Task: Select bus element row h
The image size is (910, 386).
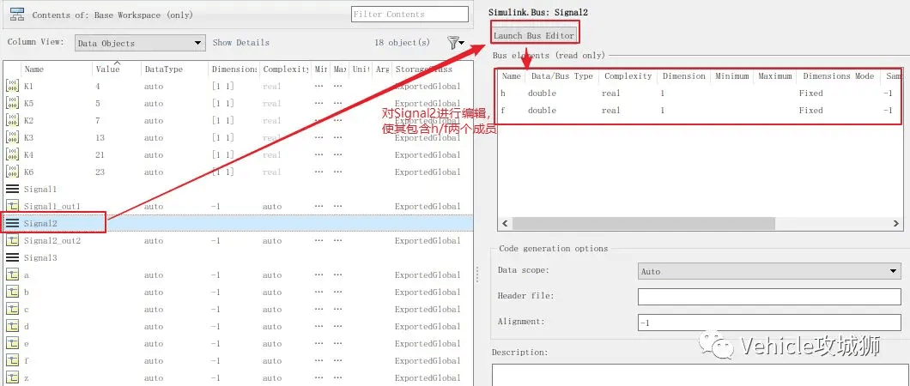Action: click(700, 93)
